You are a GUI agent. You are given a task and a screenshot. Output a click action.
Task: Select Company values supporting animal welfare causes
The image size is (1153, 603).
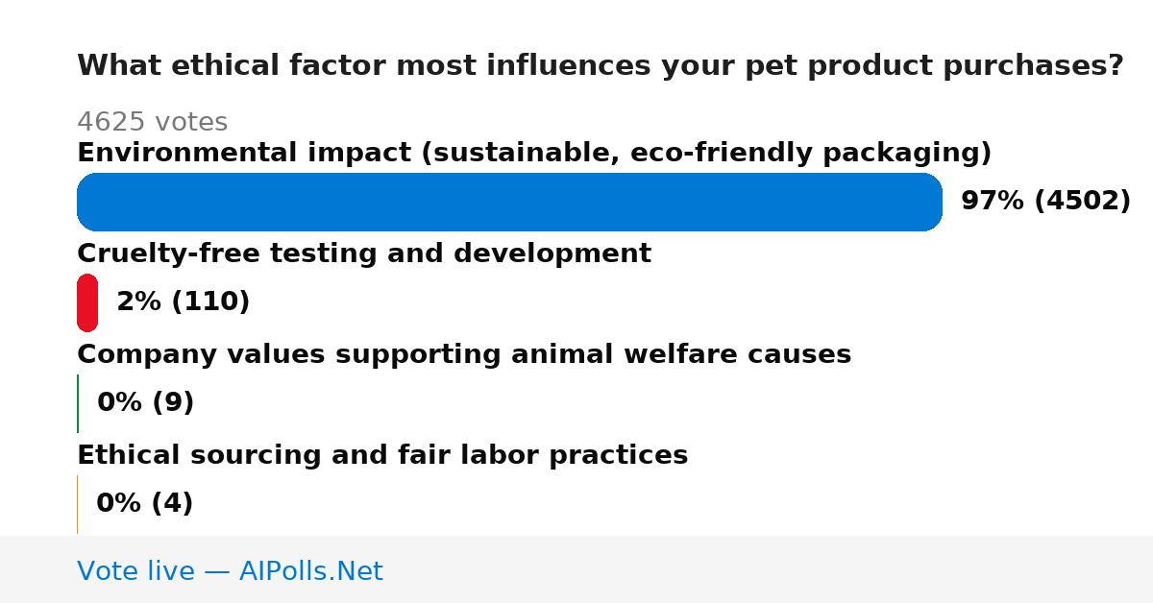(x=464, y=354)
